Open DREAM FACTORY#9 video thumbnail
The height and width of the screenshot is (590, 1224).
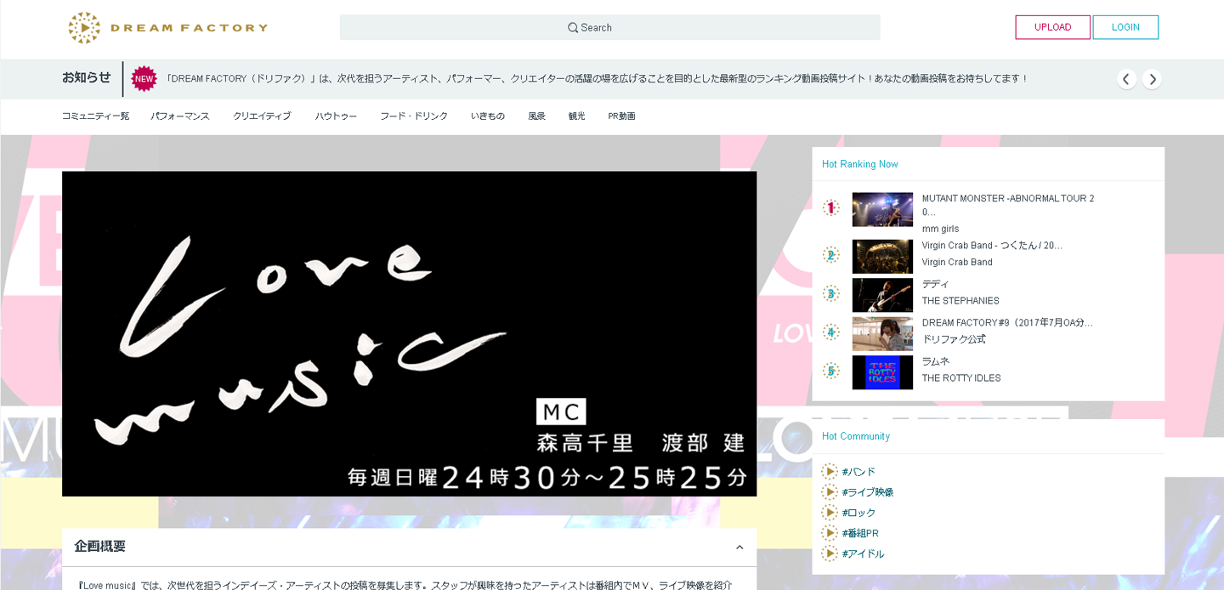[x=882, y=334]
